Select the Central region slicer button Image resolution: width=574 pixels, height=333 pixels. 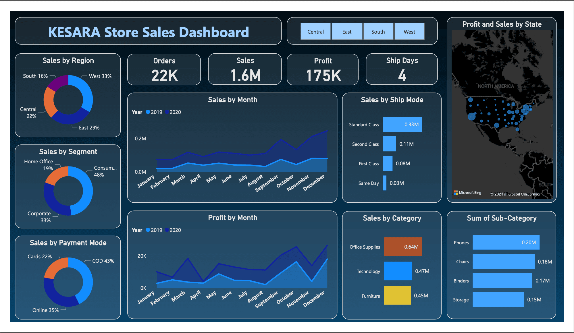click(315, 32)
